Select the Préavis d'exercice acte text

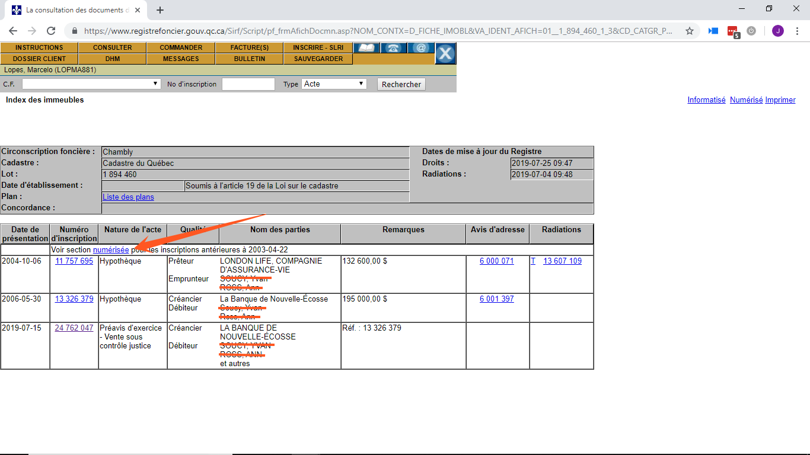131,337
